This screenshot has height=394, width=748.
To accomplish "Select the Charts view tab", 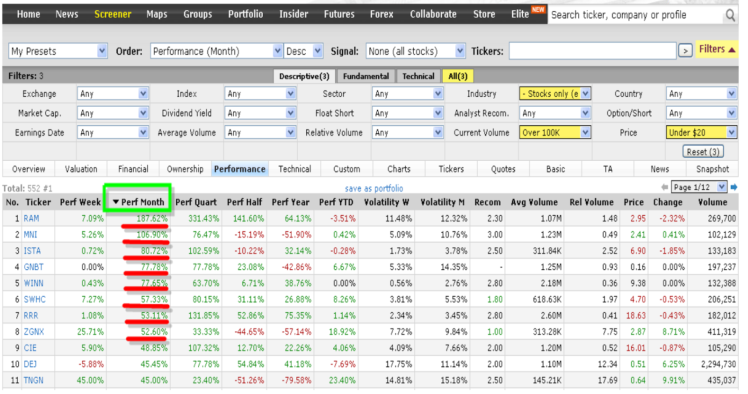I will coord(399,169).
